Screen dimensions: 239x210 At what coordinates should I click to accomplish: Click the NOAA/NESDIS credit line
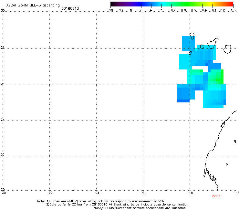[x=140, y=208]
